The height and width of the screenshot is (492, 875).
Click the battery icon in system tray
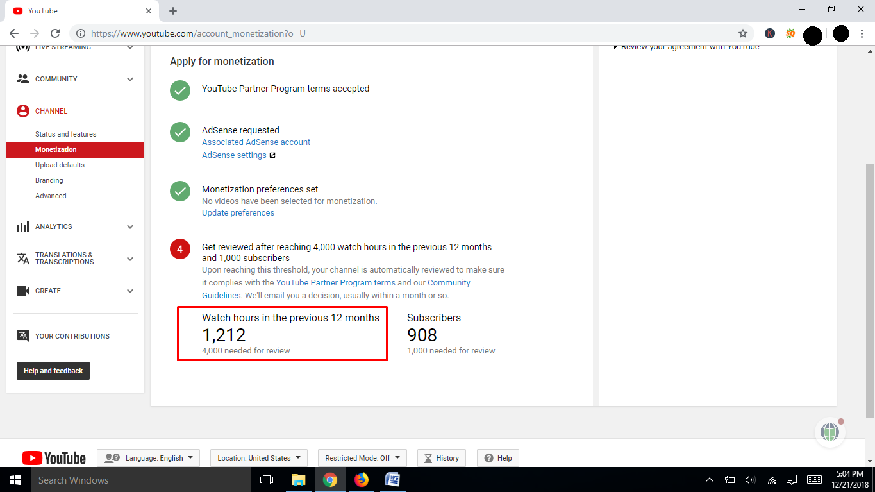(x=729, y=480)
